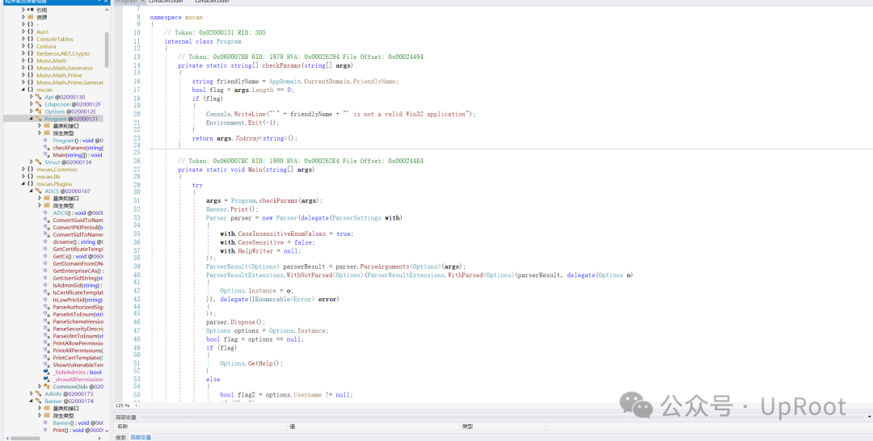Expand the Api class node
The image size is (873, 441).
pos(32,97)
